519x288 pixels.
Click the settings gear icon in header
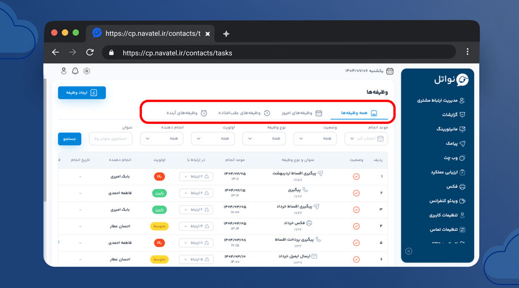point(87,71)
